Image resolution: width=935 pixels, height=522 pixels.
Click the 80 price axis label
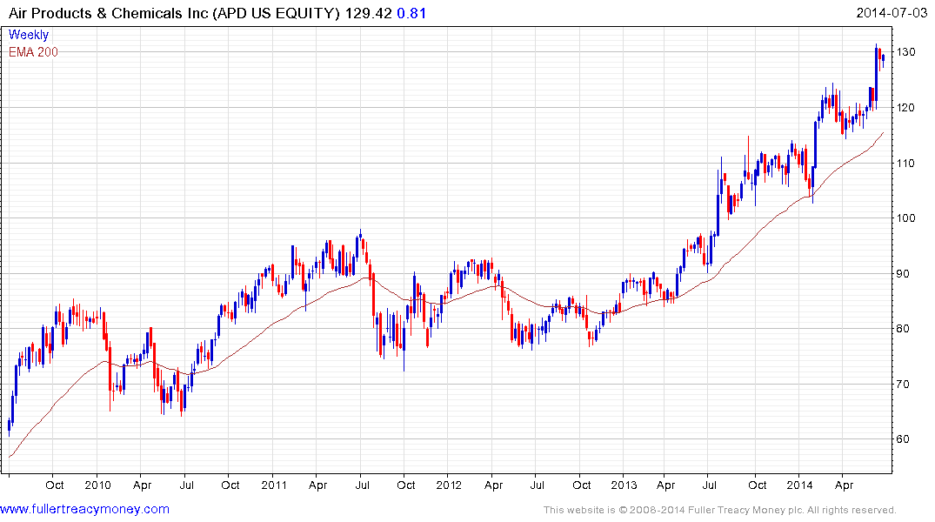click(906, 329)
